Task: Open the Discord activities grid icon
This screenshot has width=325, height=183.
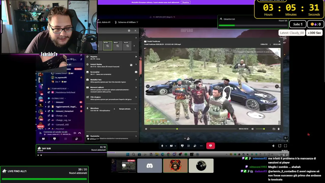Action: [x=188, y=146]
